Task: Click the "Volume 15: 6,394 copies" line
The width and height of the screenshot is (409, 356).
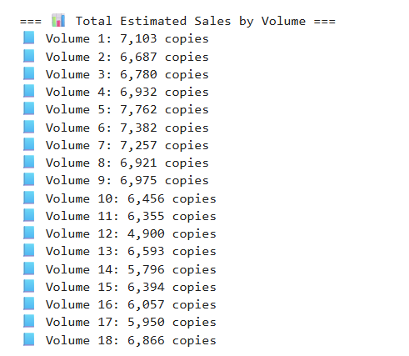Action: click(131, 288)
